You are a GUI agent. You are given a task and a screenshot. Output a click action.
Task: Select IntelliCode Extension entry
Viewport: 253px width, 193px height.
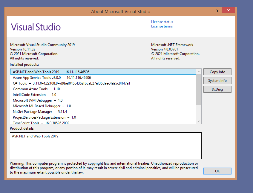point(103,95)
